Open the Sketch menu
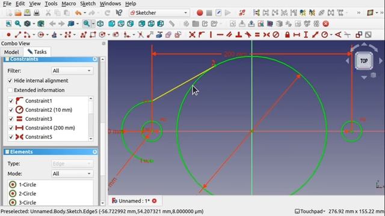The width and height of the screenshot is (385, 216). point(88,4)
